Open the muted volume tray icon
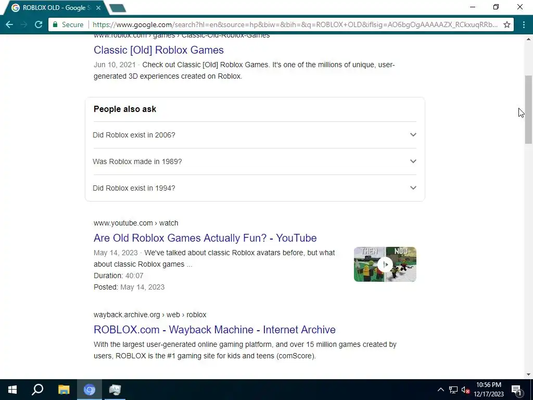The width and height of the screenshot is (533, 400). 465,390
